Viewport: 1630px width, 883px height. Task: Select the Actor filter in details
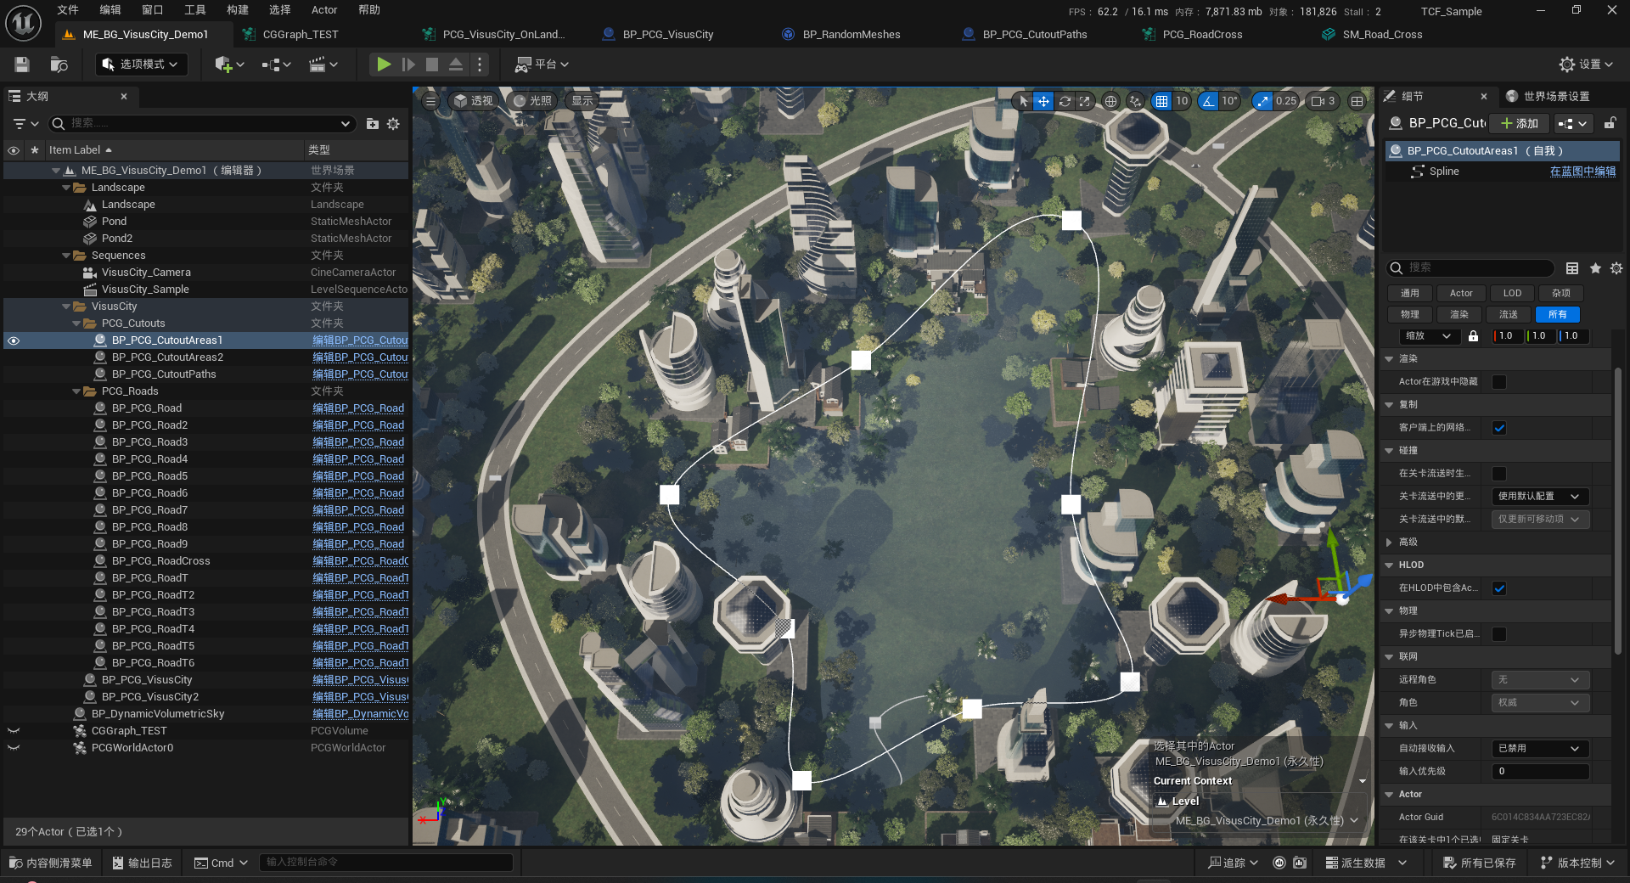(1461, 293)
